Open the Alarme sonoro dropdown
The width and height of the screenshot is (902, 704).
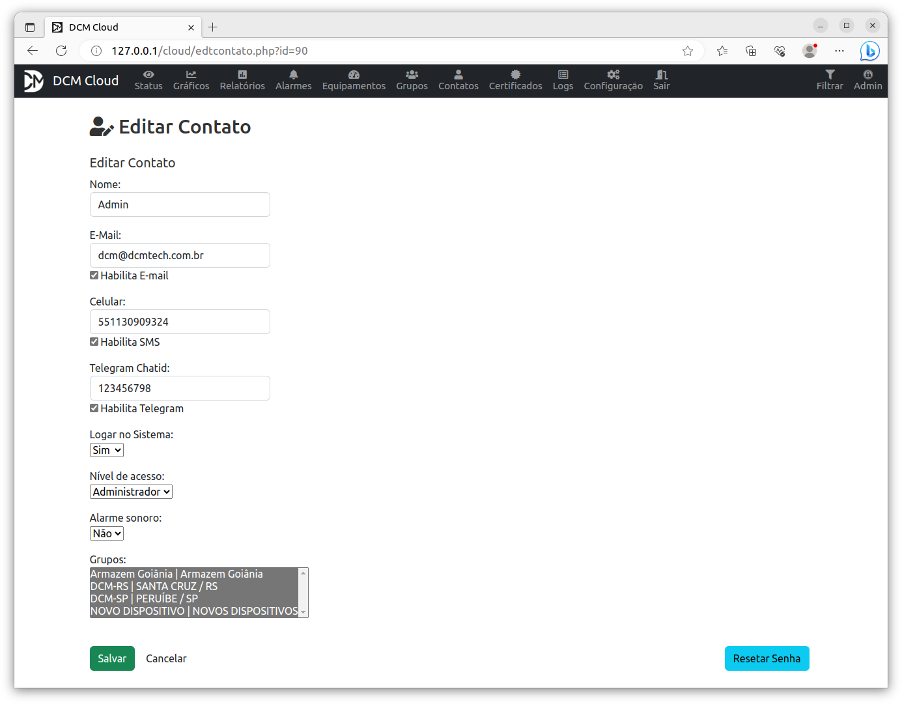106,533
